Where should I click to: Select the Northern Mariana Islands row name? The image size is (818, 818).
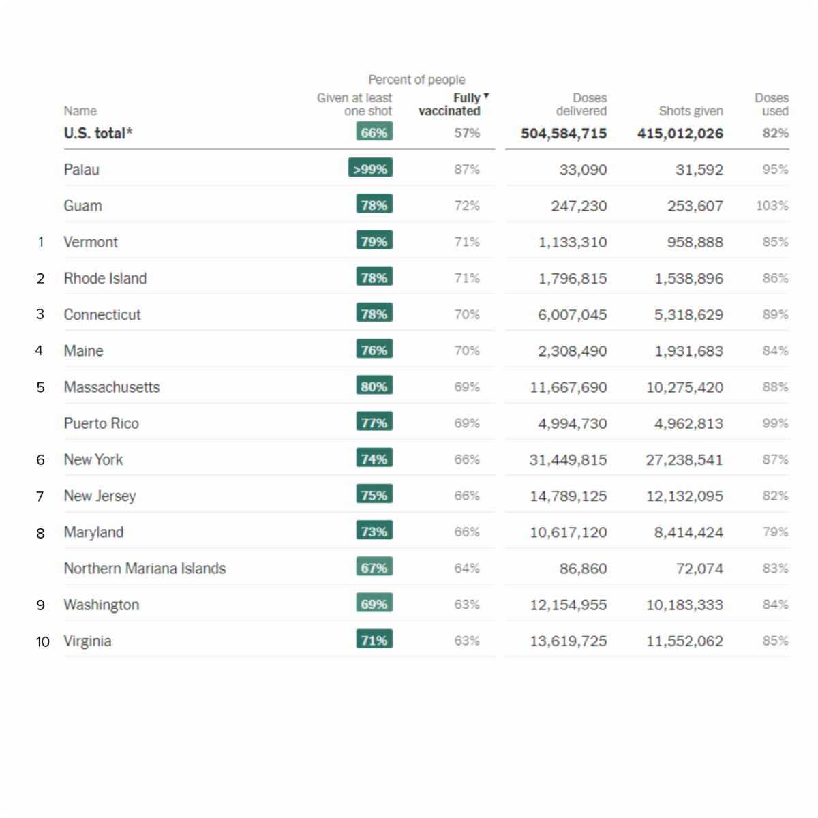click(145, 569)
